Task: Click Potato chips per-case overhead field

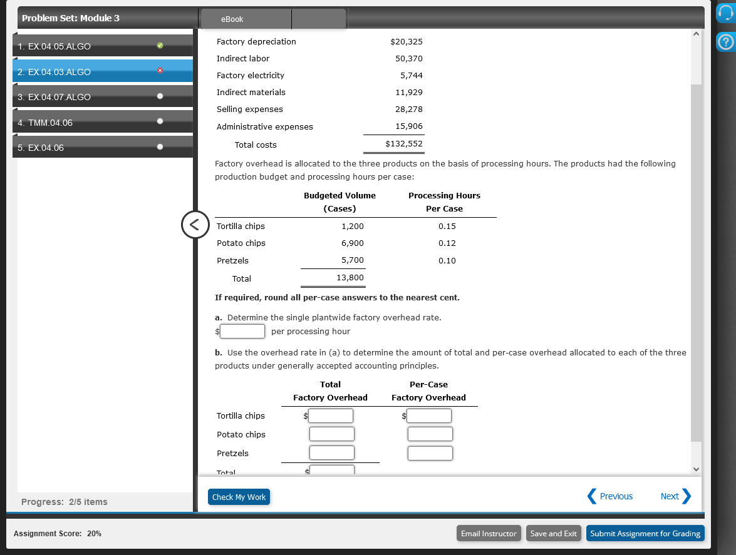Action: (430, 434)
